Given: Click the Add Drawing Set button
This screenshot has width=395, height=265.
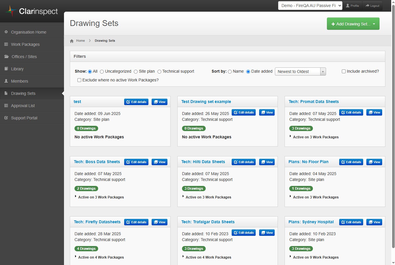Looking at the screenshot, I should click(353, 24).
